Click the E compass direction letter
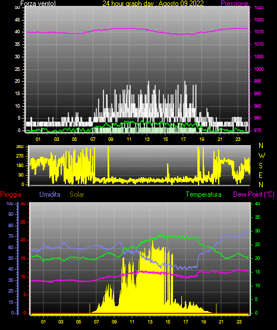This screenshot has width=277, height=330. pyautogui.click(x=260, y=175)
